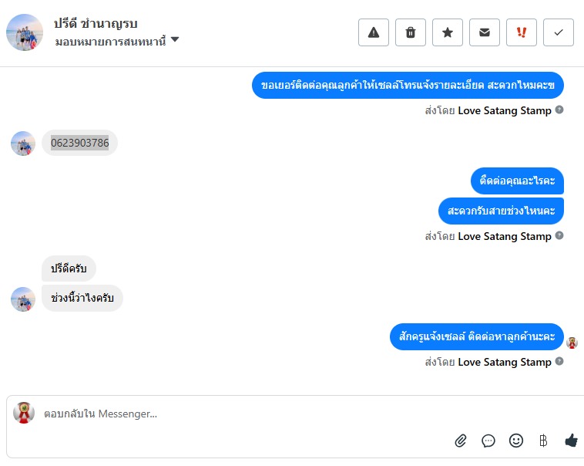Open customer profile picture in header

pyautogui.click(x=25, y=32)
